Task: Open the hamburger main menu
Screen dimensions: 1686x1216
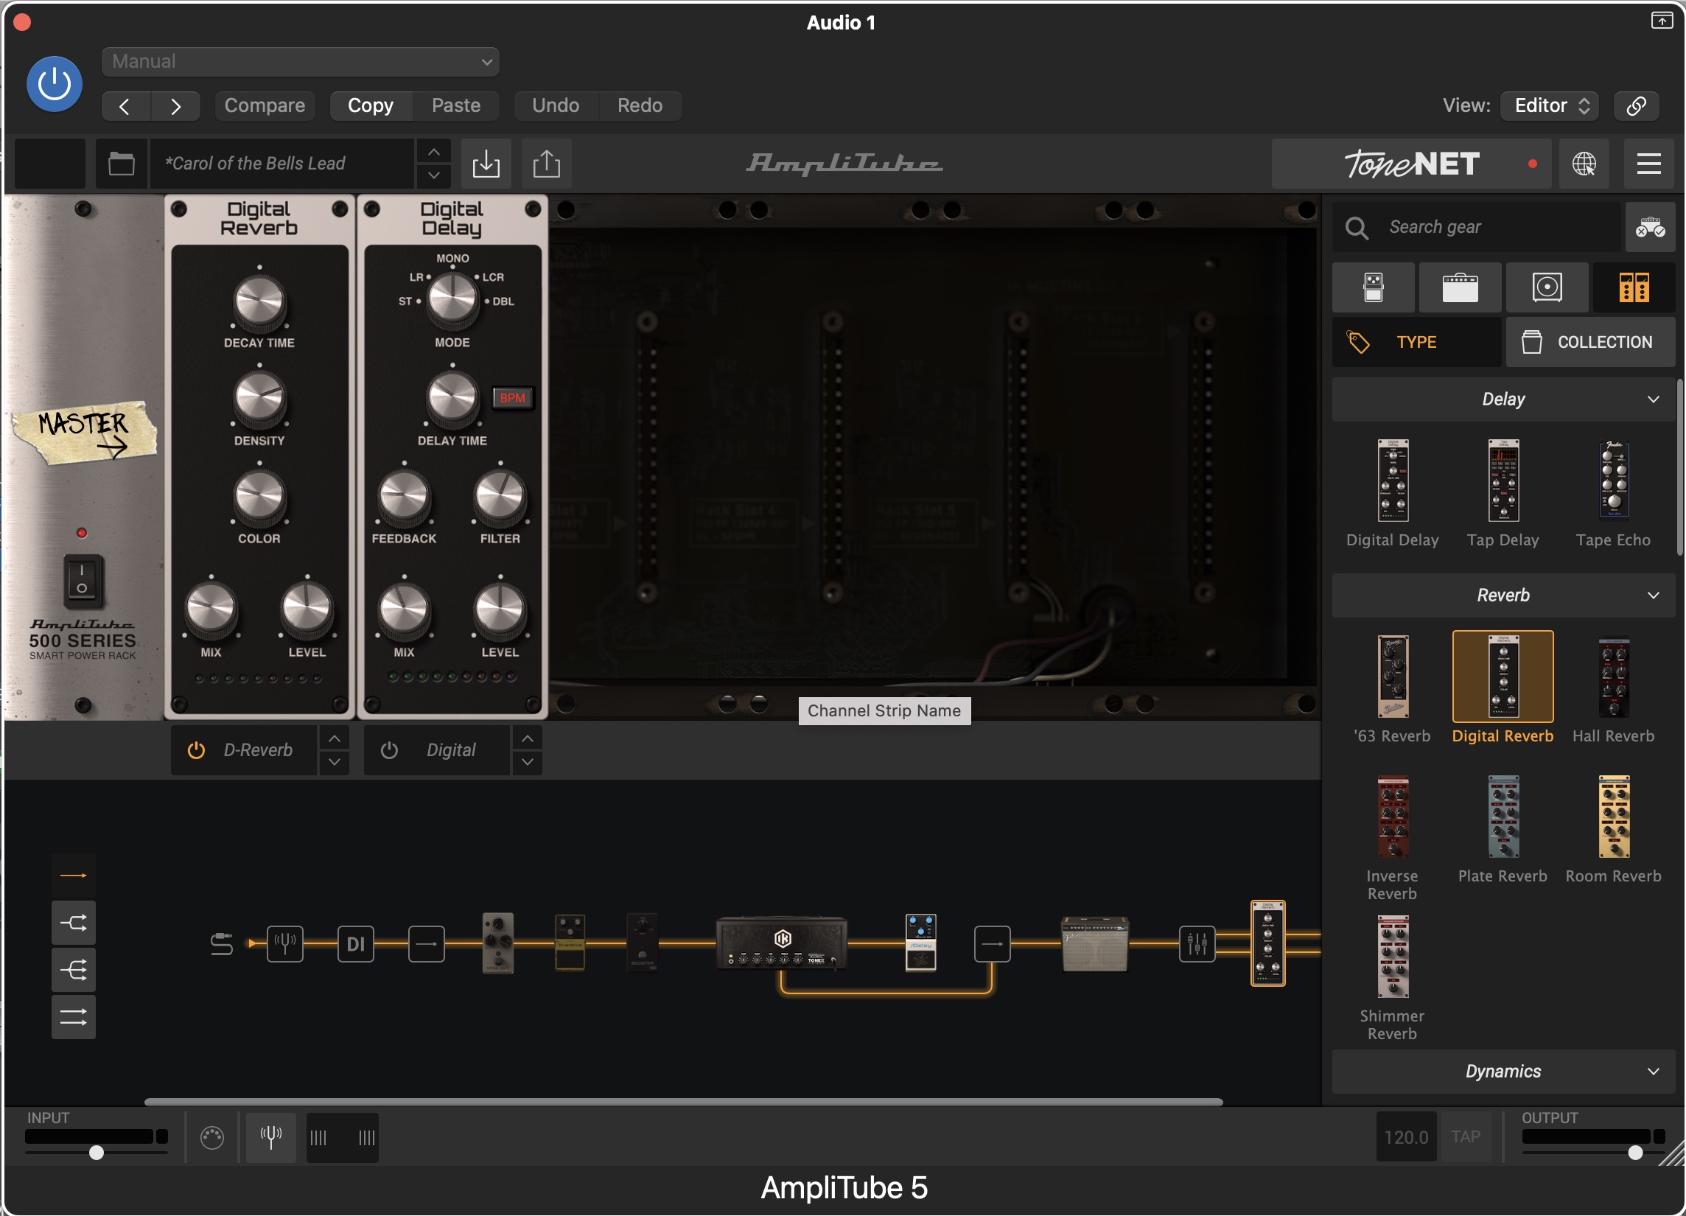Action: (x=1648, y=164)
